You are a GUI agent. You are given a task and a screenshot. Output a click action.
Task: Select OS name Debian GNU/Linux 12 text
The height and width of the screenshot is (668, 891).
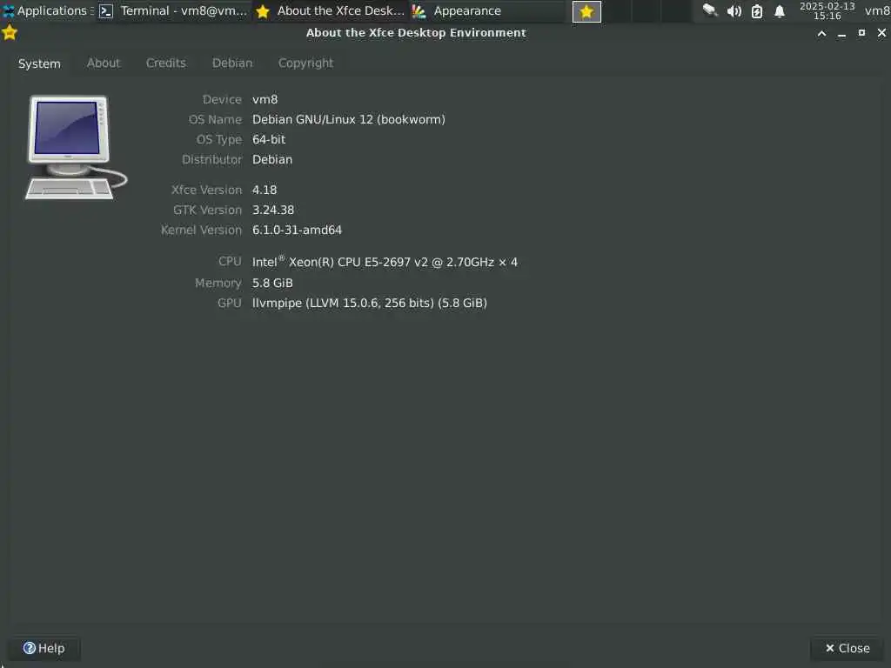click(348, 119)
